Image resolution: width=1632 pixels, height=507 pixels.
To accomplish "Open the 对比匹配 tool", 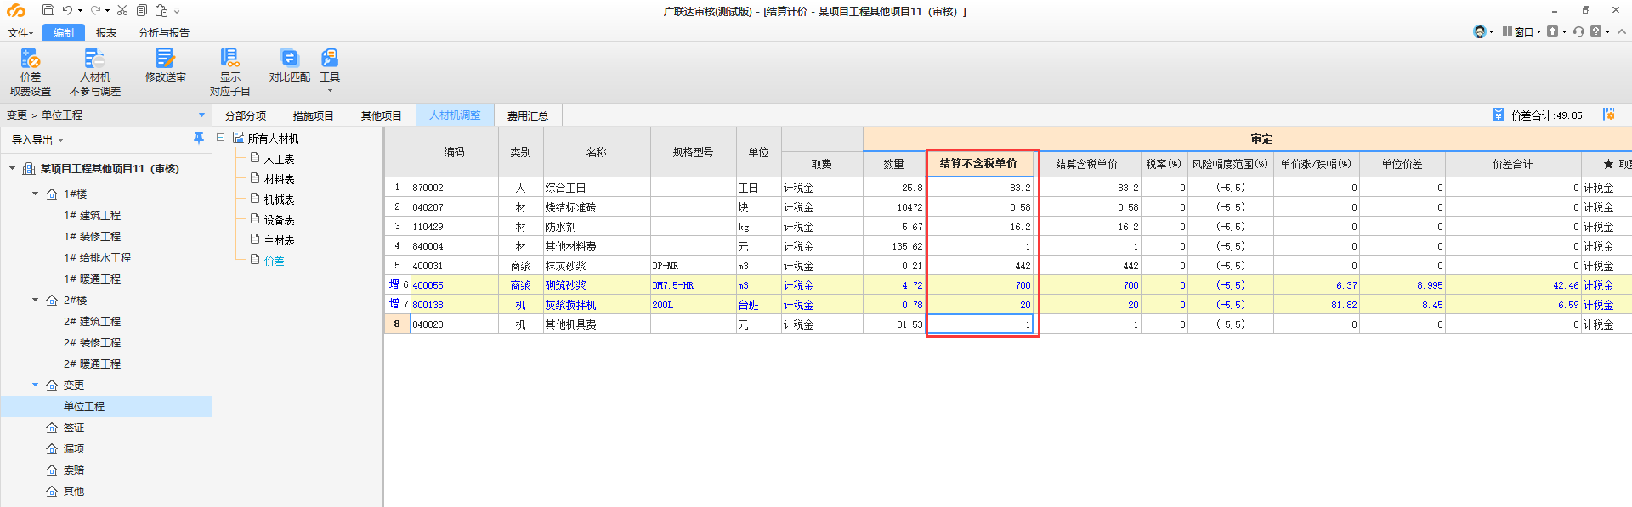I will click(289, 65).
